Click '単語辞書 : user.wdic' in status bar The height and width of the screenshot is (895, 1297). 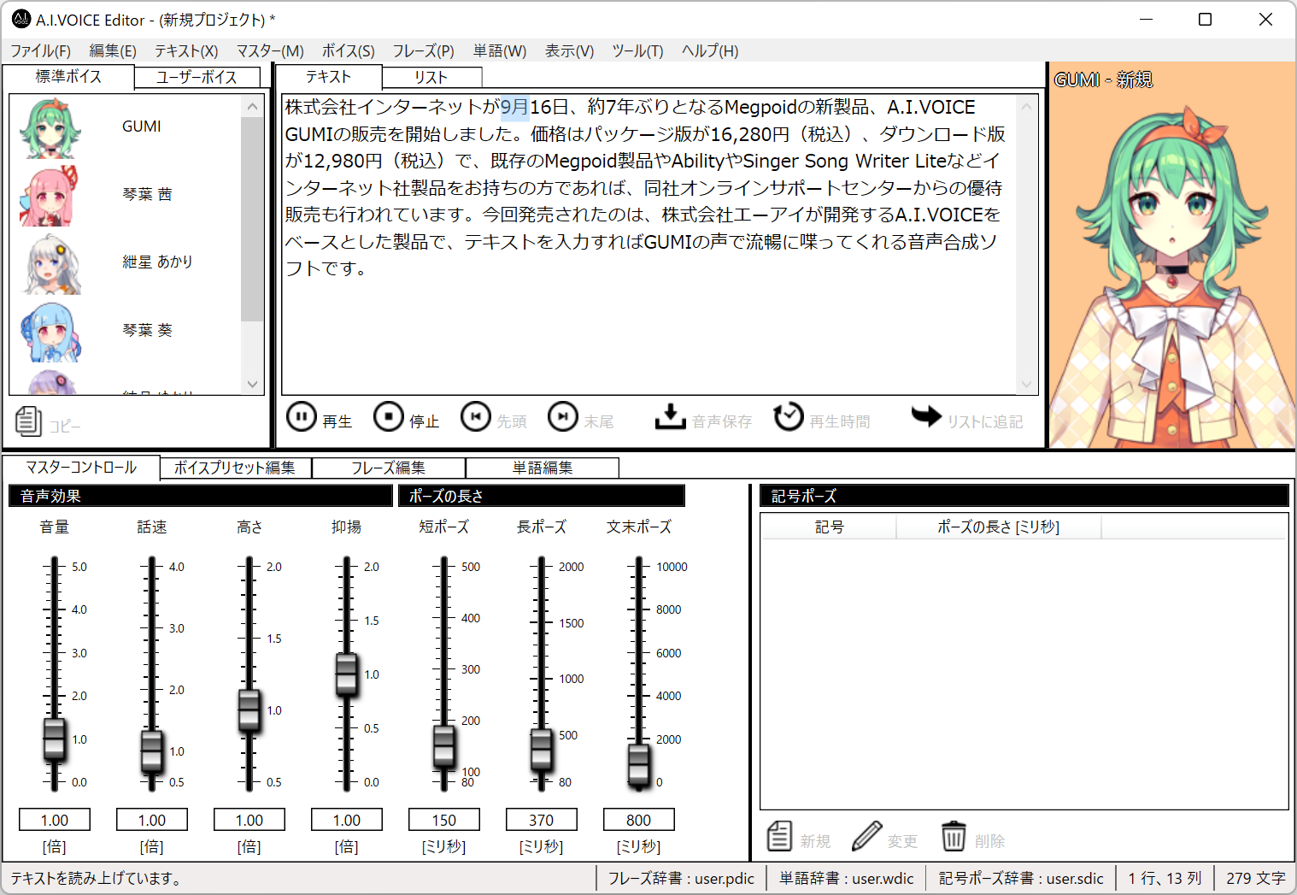tap(847, 878)
